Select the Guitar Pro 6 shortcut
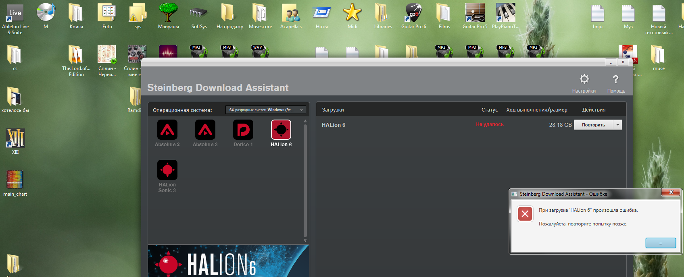684x277 pixels. [413, 16]
